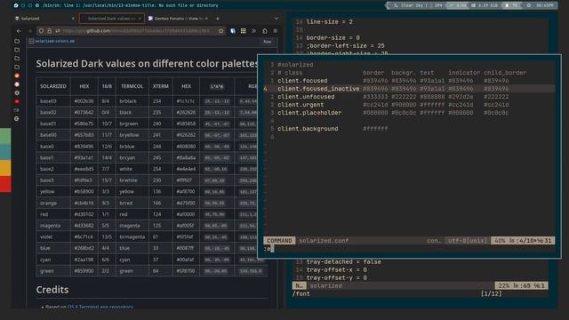Click the TERMCOL column header
The height and width of the screenshot is (320, 569).
(132, 86)
